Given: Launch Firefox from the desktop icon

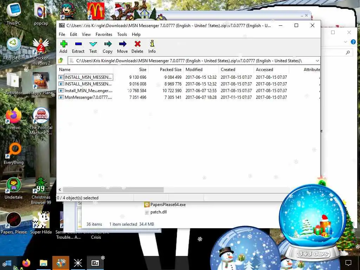Looking at the screenshot, I should (14, 119).
